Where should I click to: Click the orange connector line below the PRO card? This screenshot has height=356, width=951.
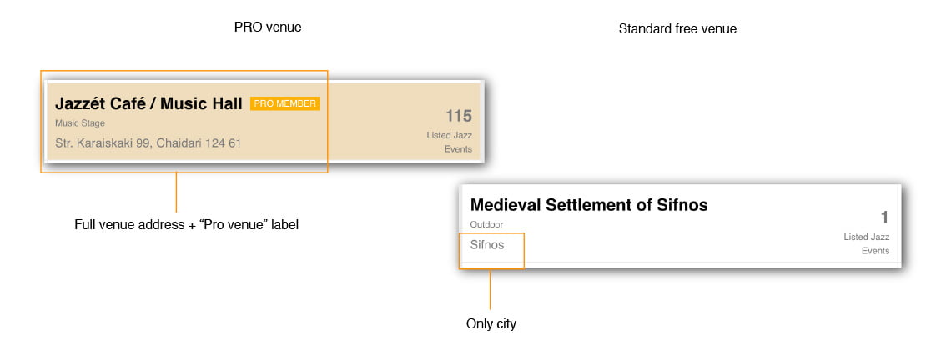pyautogui.click(x=176, y=192)
